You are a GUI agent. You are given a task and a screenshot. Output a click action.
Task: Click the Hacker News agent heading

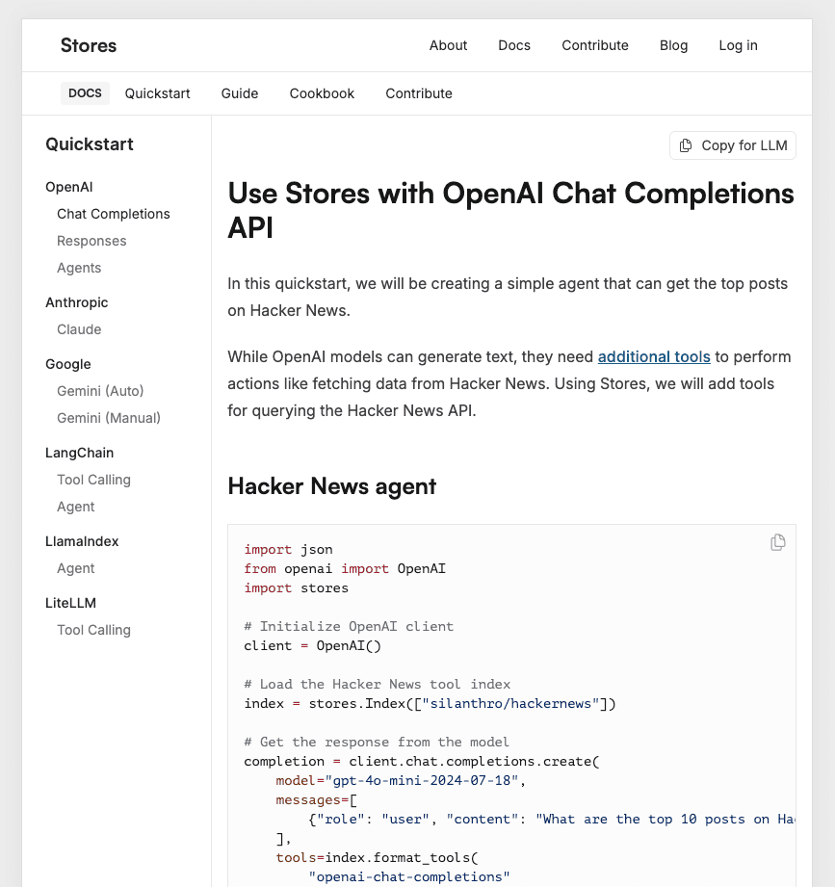(x=332, y=486)
